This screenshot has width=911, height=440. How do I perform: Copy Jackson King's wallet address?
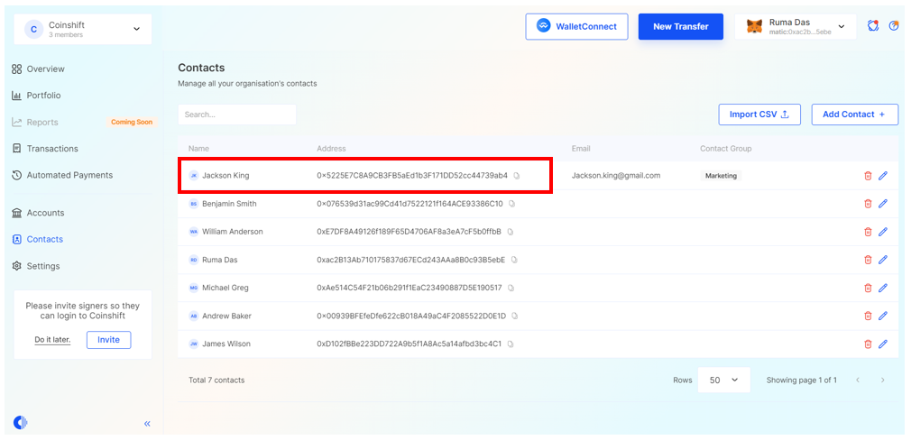coord(517,176)
